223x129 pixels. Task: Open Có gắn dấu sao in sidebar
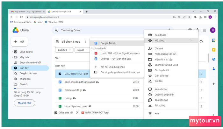(30, 73)
